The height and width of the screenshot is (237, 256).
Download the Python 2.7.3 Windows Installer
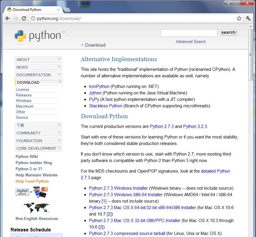point(118,188)
